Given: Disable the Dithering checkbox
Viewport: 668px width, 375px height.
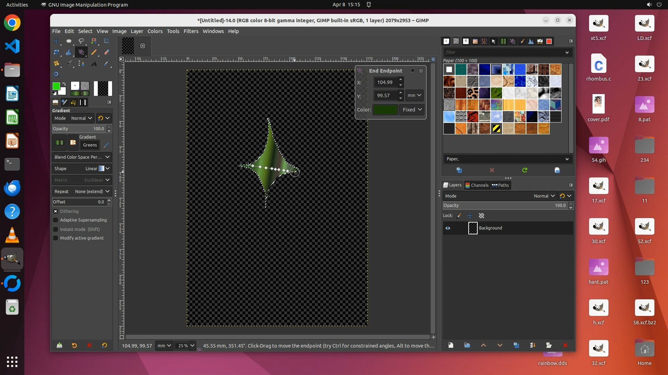Looking at the screenshot, I should coord(55,211).
